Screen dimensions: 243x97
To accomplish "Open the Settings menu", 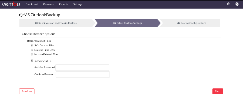I will tap(77, 4).
